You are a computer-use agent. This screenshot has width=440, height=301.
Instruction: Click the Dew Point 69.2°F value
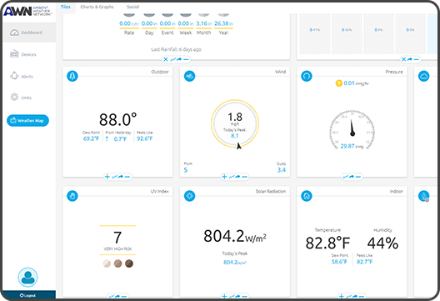tap(91, 138)
